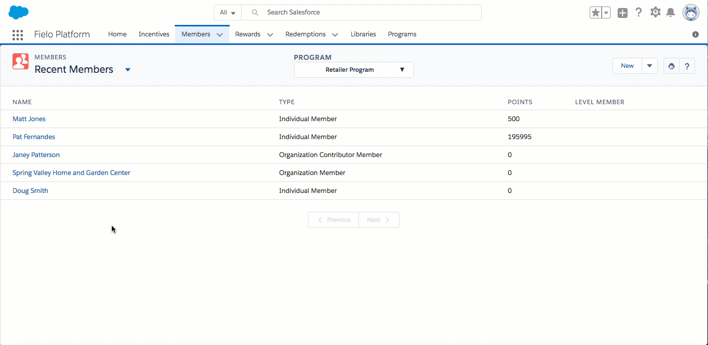708x345 pixels.
Task: Open the Setup gear icon
Action: [656, 12]
